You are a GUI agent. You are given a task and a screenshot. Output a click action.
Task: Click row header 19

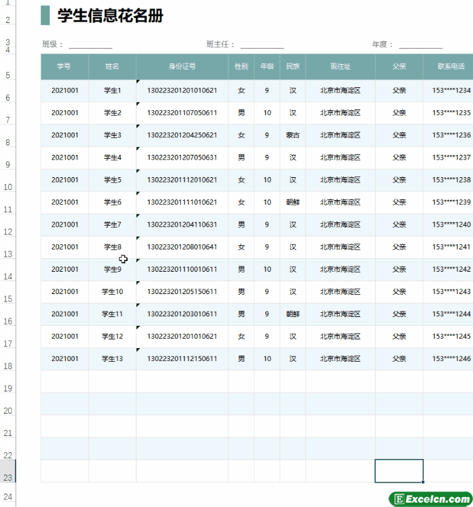pos(7,382)
